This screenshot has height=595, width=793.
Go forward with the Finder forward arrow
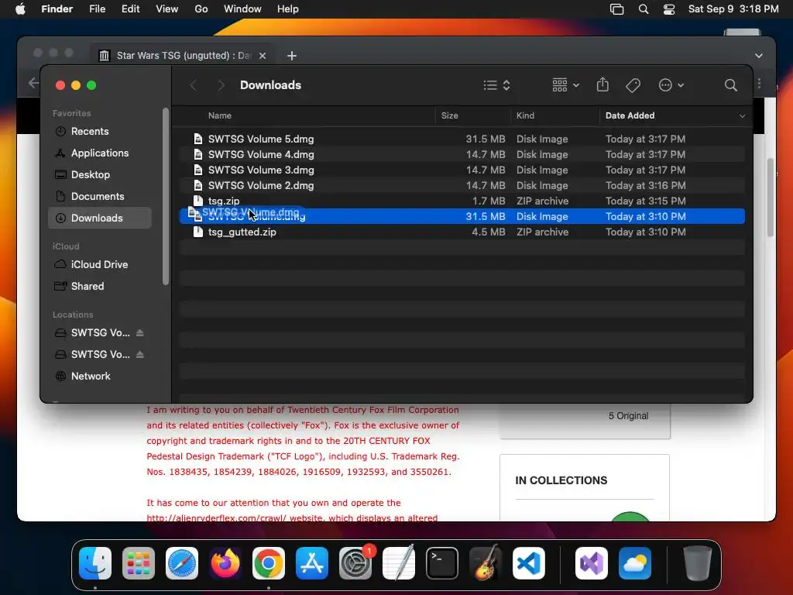click(x=221, y=85)
